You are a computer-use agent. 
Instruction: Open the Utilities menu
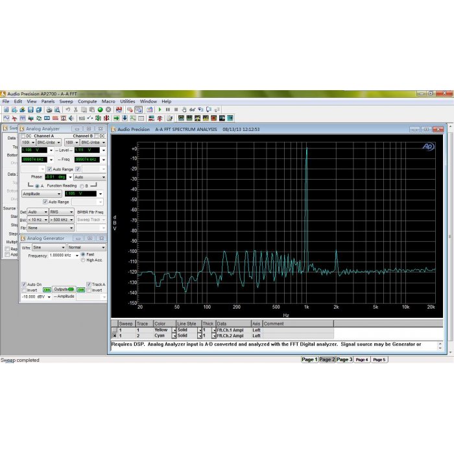point(127,102)
